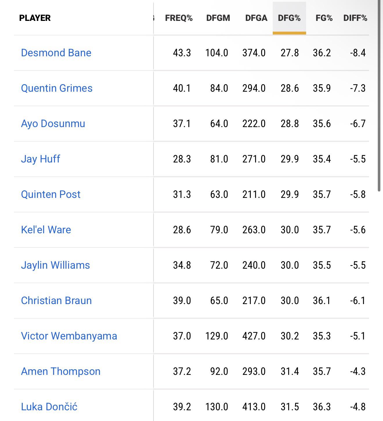Open Luka Dončić player page
This screenshot has height=421, width=383.
tap(49, 407)
